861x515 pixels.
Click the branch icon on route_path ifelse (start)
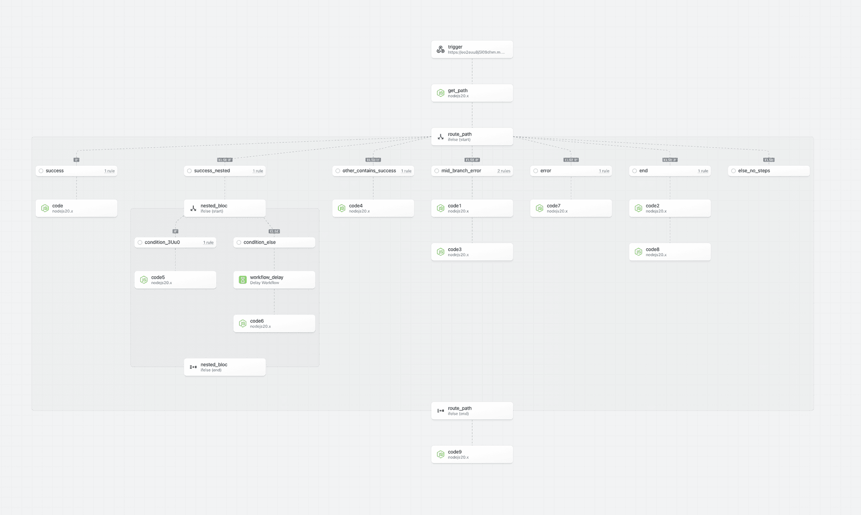440,137
